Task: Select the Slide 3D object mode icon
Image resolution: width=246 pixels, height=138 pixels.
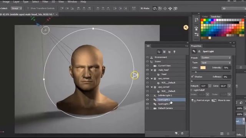Action: [x=170, y=8]
